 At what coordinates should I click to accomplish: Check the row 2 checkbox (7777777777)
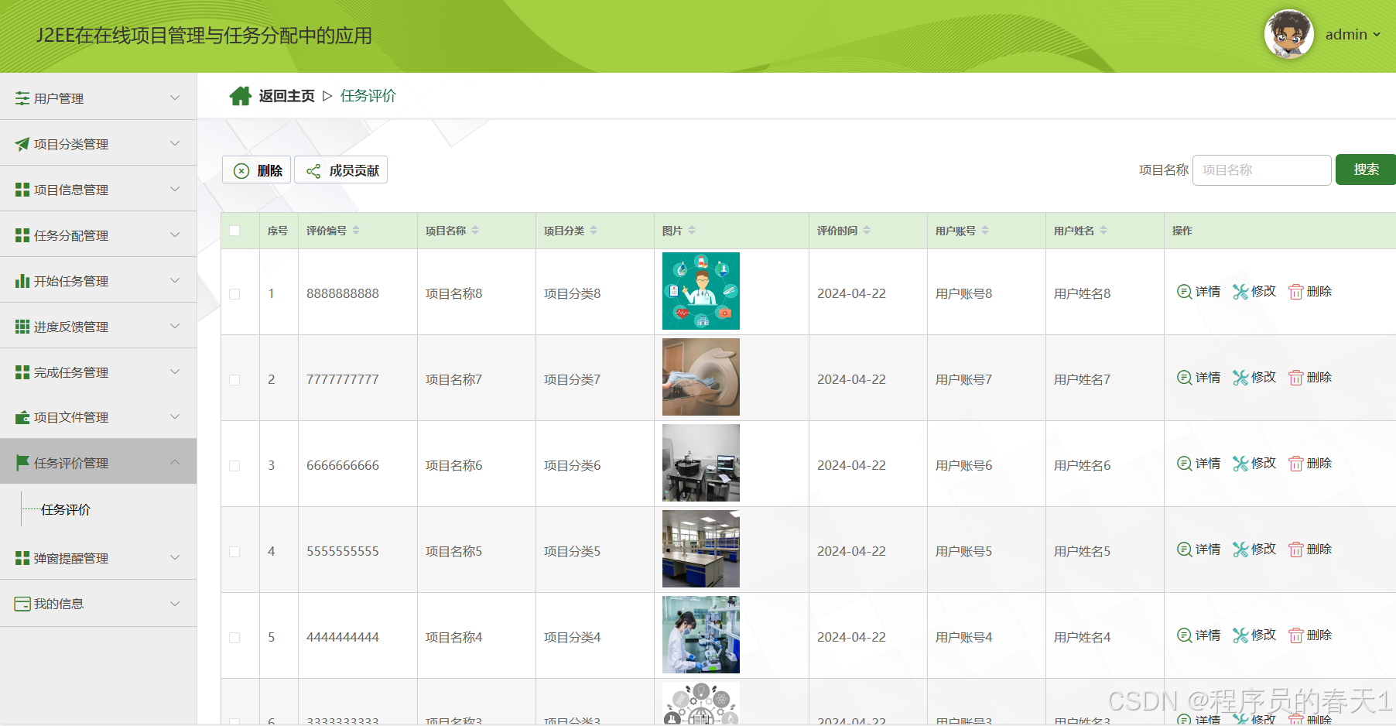click(234, 380)
